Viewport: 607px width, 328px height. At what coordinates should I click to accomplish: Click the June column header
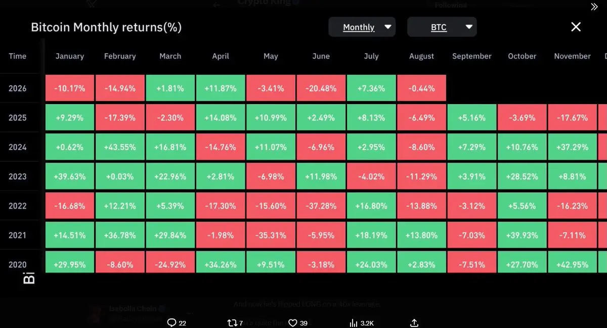tap(321, 56)
